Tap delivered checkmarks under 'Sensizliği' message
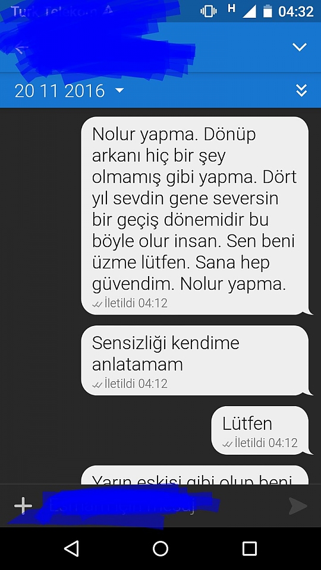 [97, 385]
